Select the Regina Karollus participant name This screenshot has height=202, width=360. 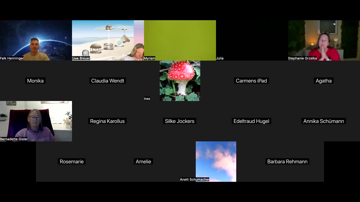(107, 121)
